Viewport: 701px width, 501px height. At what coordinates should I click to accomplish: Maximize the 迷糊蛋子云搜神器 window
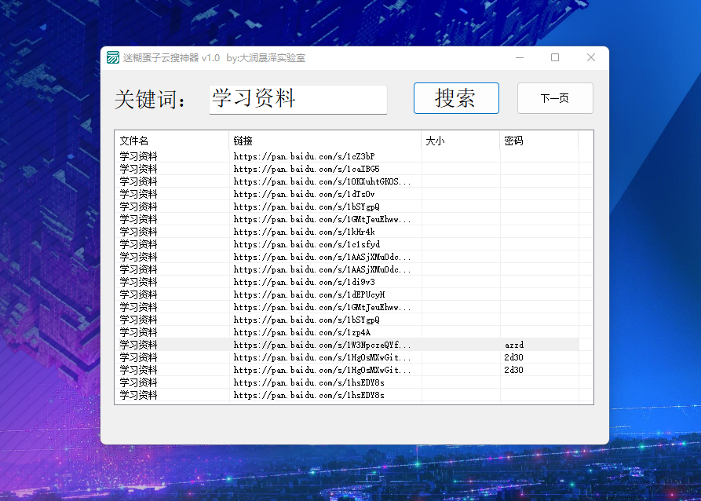[555, 58]
